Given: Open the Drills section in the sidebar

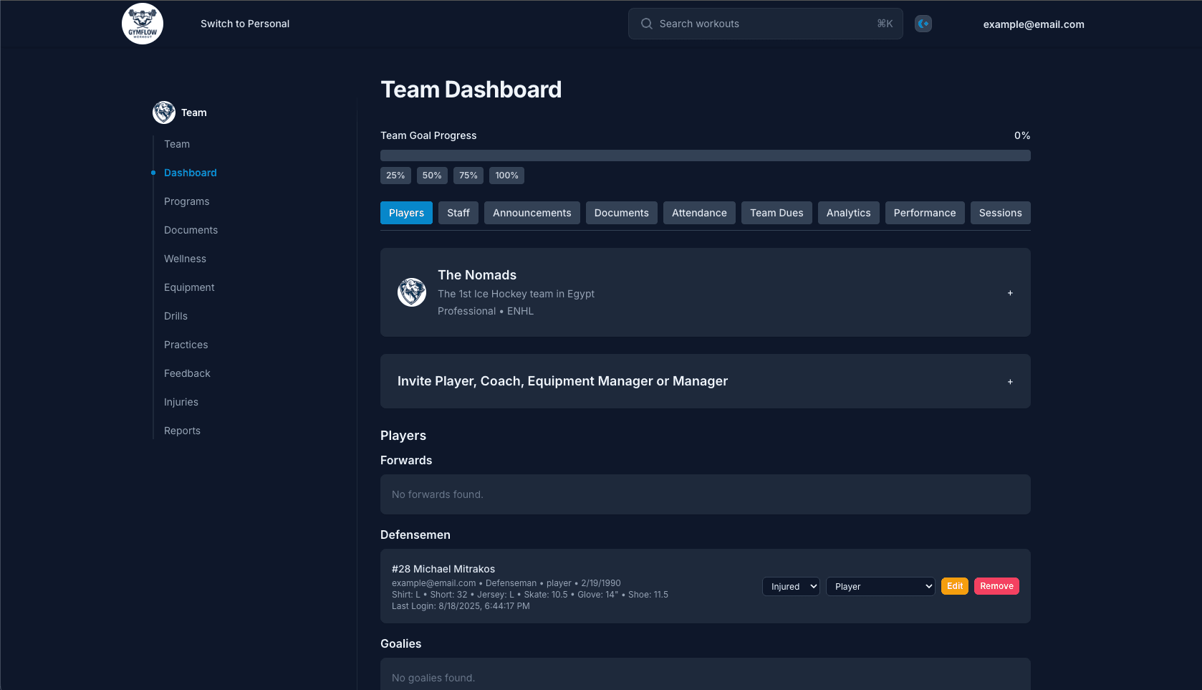Looking at the screenshot, I should tap(176, 316).
